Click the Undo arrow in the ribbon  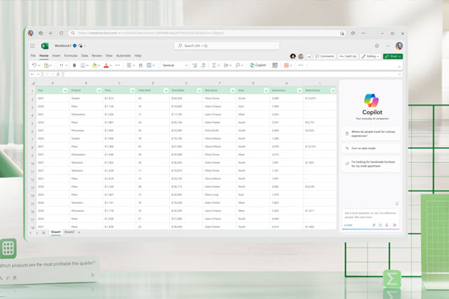(34, 65)
